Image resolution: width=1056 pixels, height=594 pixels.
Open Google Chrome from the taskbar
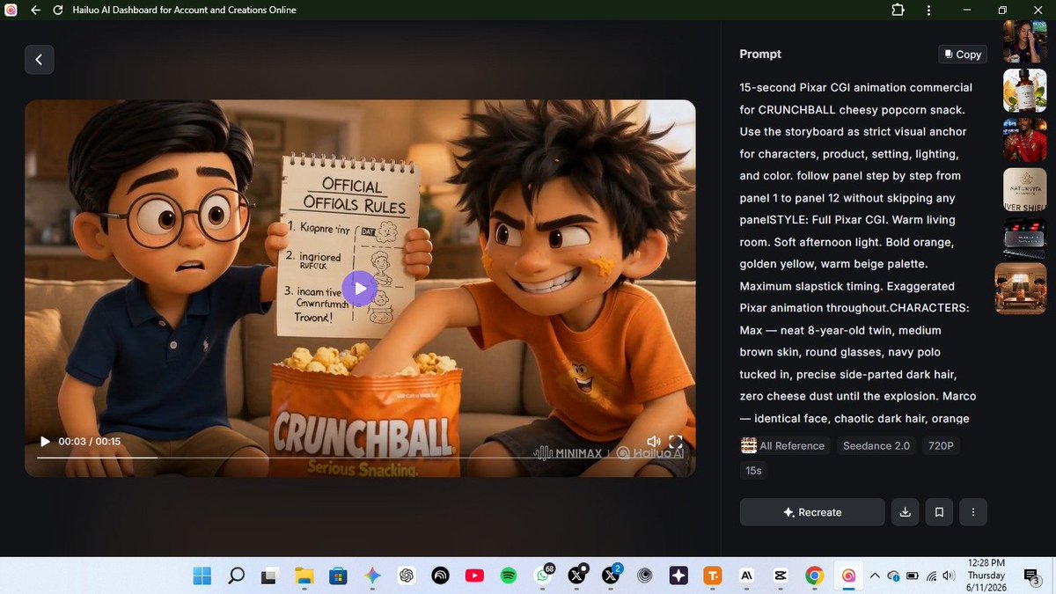point(815,576)
